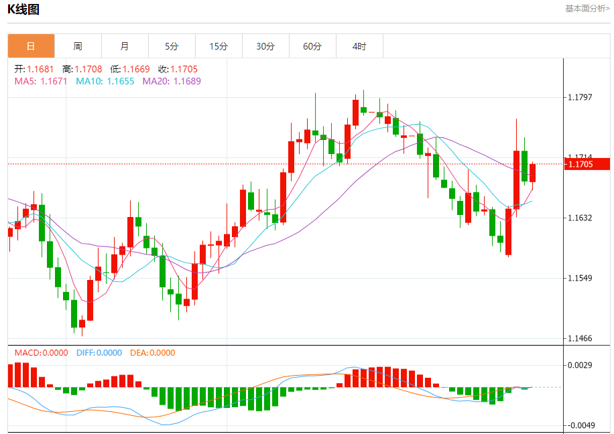This screenshot has width=614, height=434.
Task: Click the DEA value label
Action: click(x=152, y=353)
